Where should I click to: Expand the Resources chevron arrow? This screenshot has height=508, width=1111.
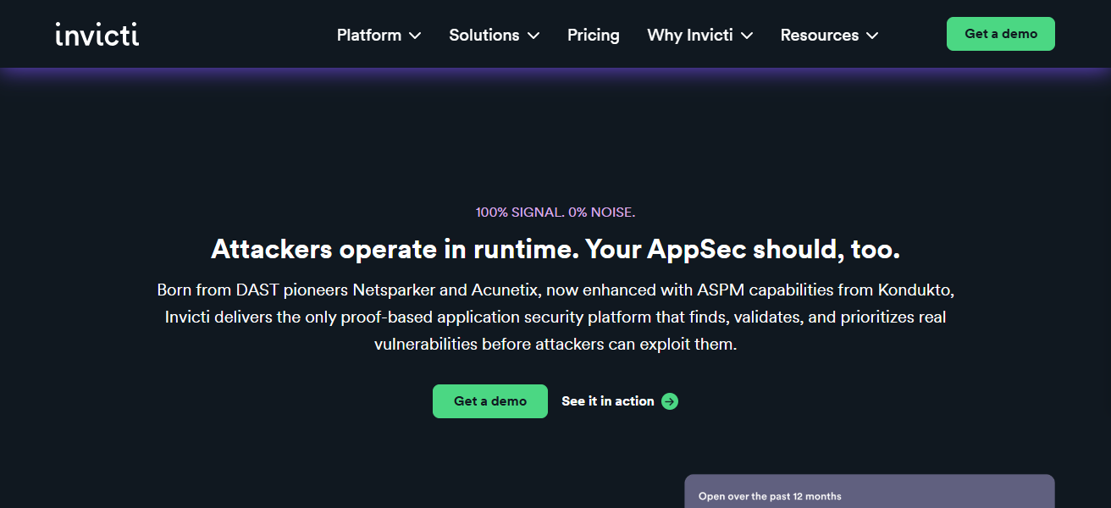872,36
